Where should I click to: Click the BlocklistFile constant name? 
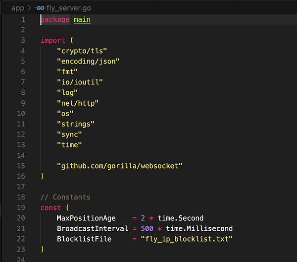tap(84, 239)
